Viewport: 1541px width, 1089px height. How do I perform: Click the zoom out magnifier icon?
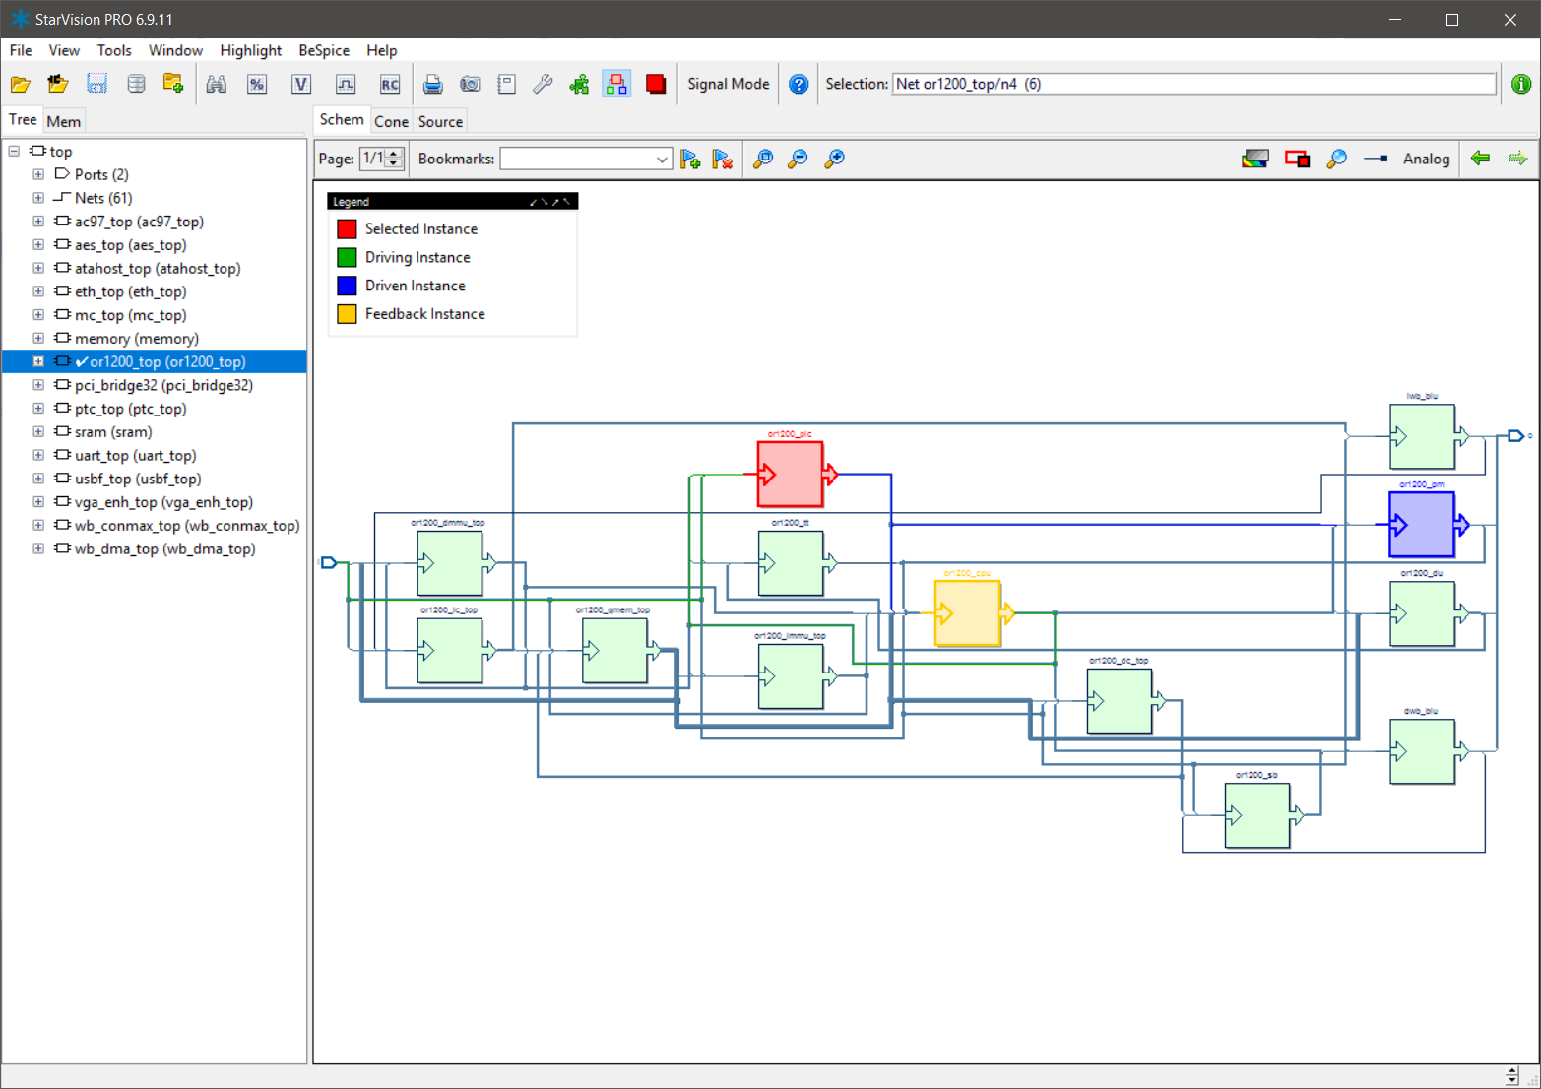[x=798, y=160]
